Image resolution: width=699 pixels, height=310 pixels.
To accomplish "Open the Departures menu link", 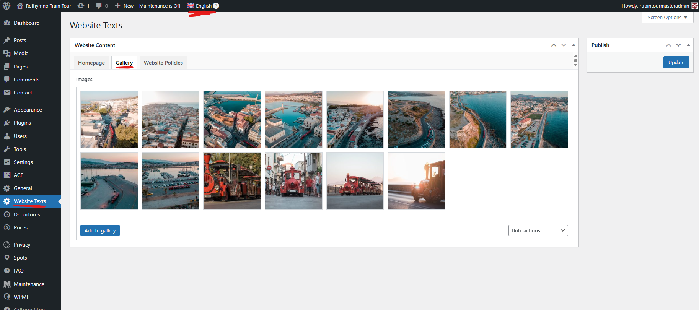I will pyautogui.click(x=27, y=214).
